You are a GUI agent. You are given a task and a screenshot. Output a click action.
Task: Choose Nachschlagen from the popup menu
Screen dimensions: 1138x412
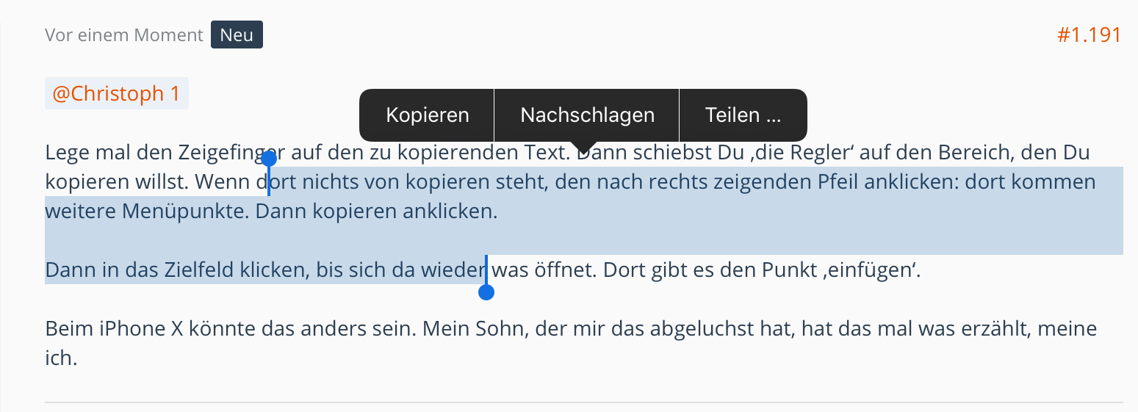(x=587, y=115)
